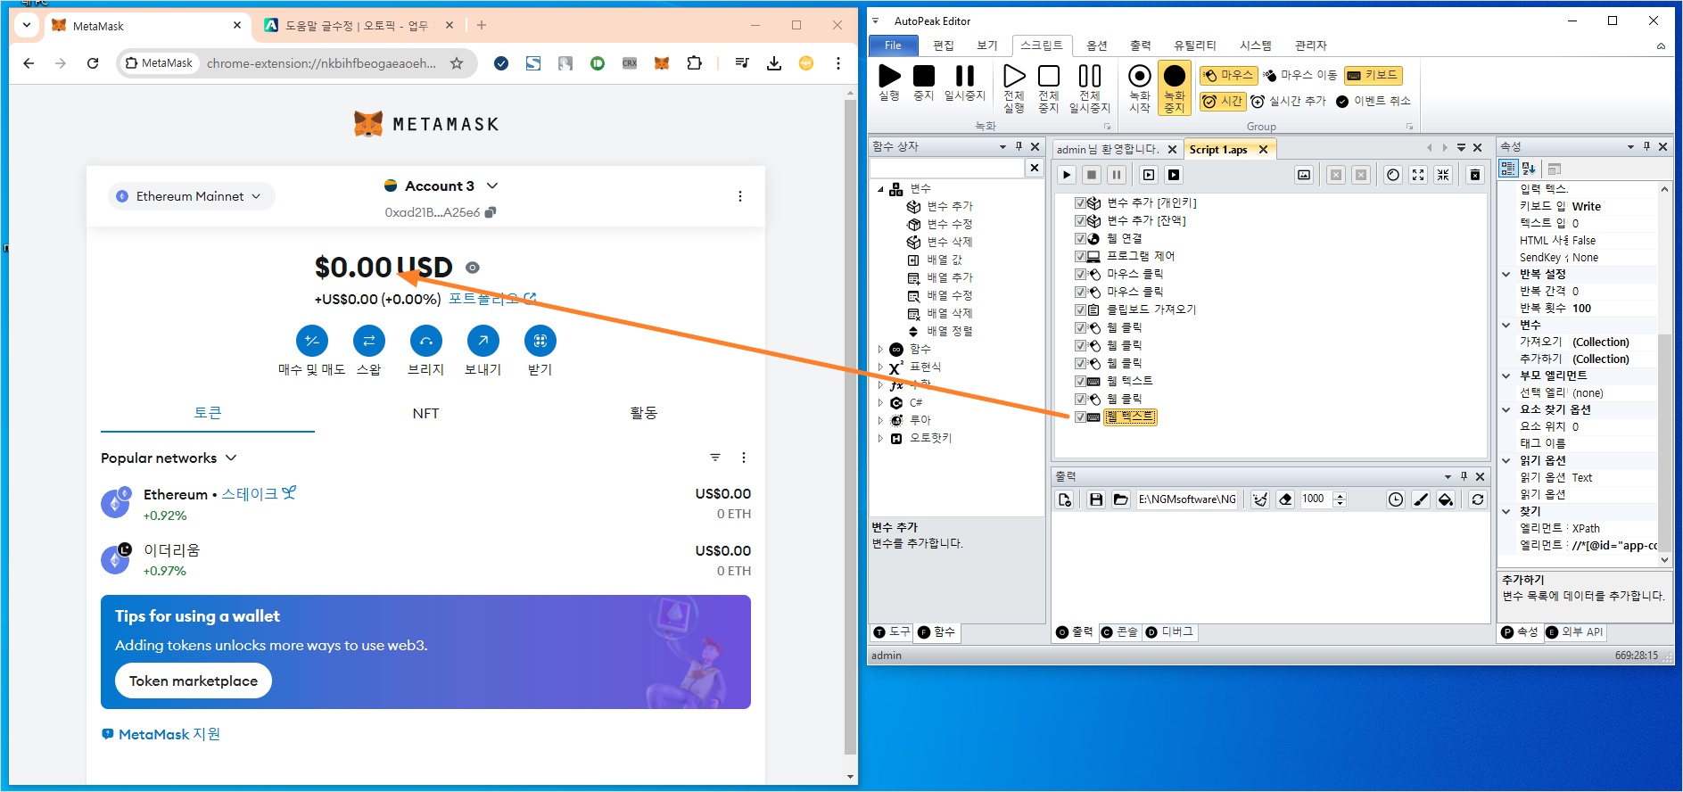Click the save disk icon in output panel

point(1096,499)
